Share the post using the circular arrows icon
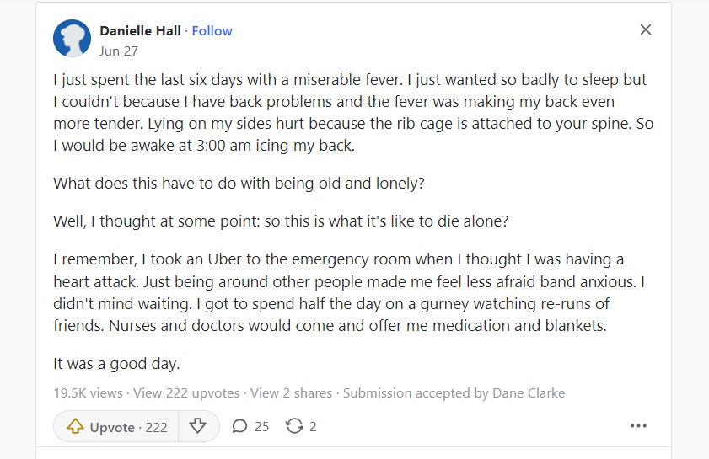 (x=294, y=426)
